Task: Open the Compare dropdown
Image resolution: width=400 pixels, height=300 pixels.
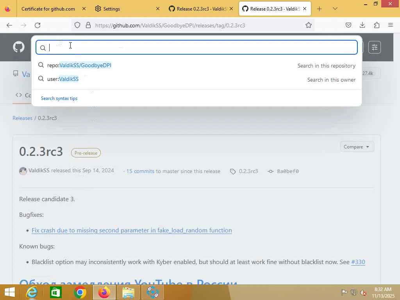Action: [x=357, y=147]
